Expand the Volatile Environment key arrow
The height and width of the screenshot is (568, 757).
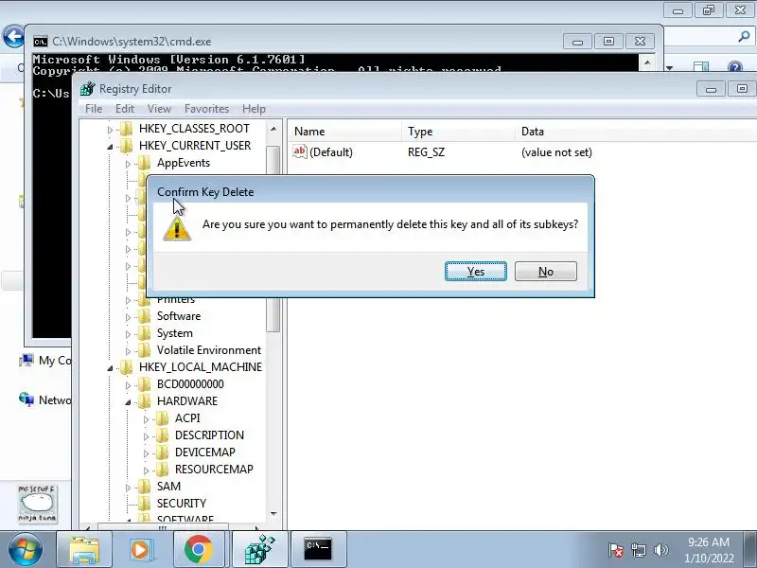(128, 351)
